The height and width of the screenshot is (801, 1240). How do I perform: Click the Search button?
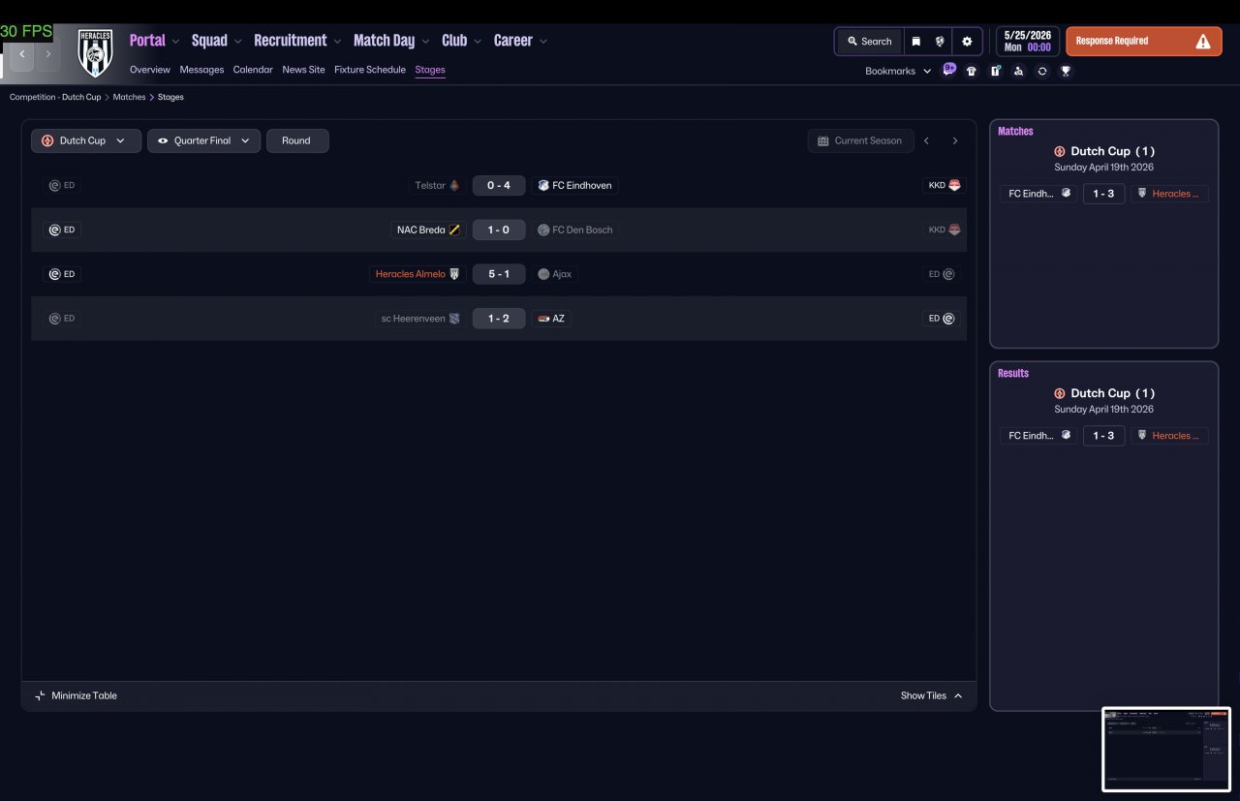[x=869, y=42]
